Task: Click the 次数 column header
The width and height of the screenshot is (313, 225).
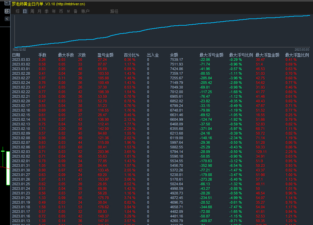Action: pyautogui.click(x=82, y=55)
